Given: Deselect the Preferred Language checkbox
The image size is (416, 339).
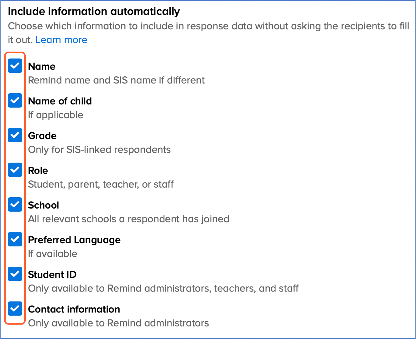Looking at the screenshot, I should (x=15, y=239).
